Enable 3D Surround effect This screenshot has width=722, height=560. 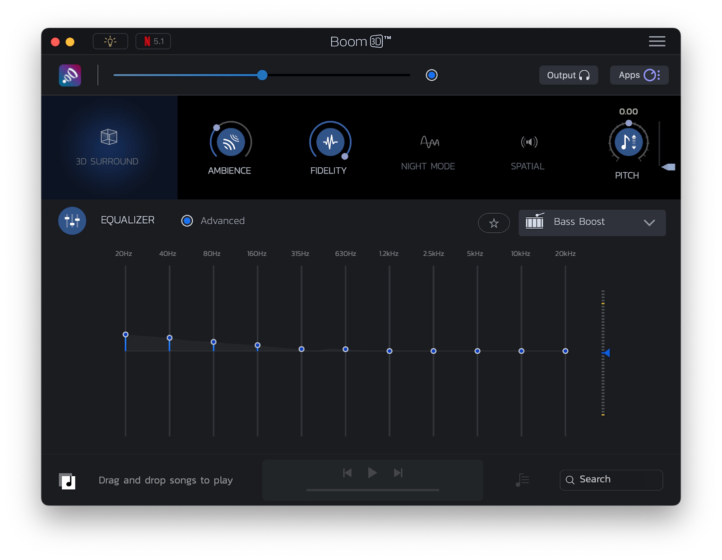[109, 147]
